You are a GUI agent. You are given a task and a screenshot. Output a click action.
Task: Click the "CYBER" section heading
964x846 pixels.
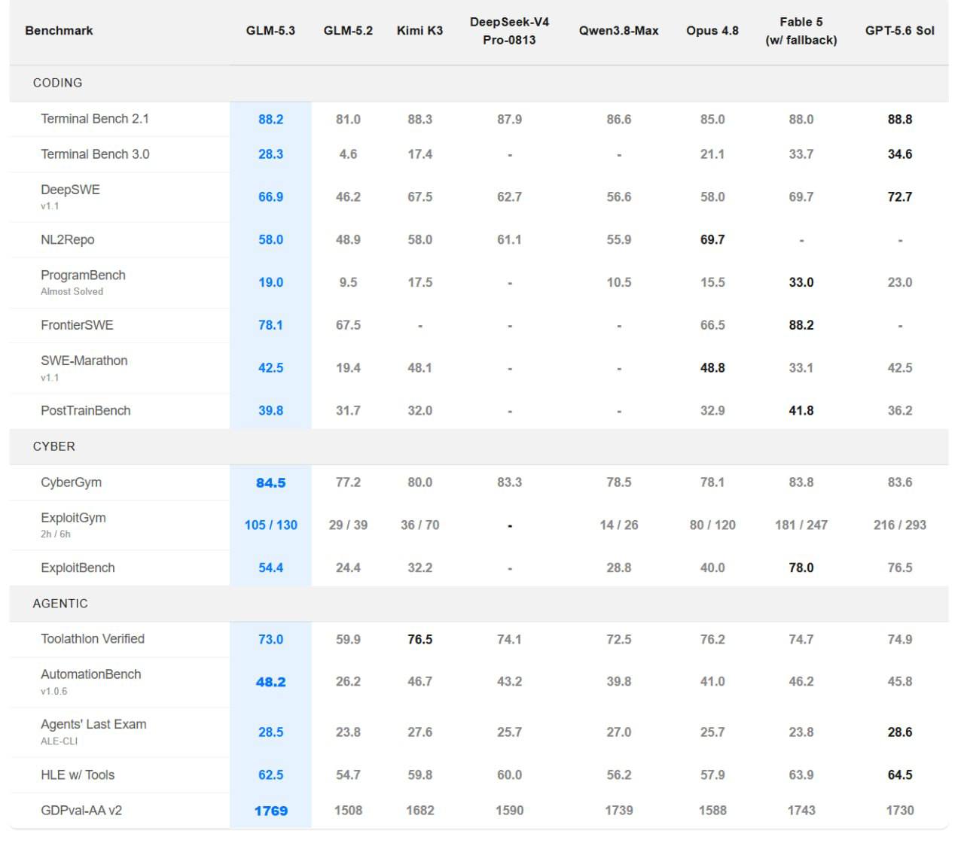pos(54,446)
